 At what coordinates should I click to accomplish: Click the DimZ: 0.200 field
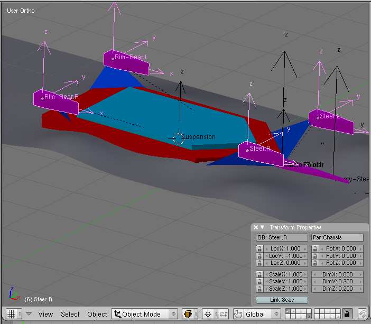(x=337, y=289)
